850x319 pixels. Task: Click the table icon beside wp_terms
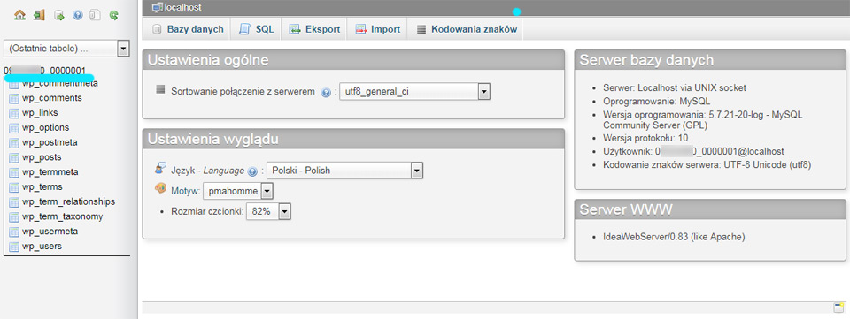14,187
